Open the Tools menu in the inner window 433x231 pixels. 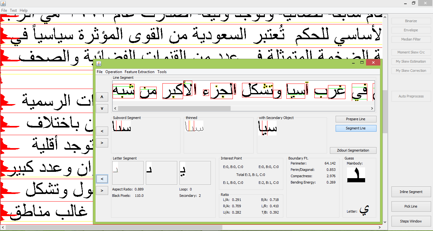(162, 72)
